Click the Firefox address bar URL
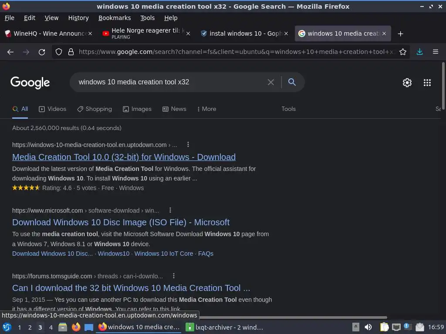 pyautogui.click(x=236, y=52)
